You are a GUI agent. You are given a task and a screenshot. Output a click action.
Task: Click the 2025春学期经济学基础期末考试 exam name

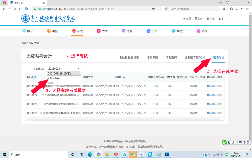(x=60, y=104)
